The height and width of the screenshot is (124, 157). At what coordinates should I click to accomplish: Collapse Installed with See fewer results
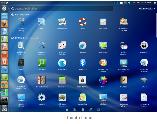pyautogui.click(x=33, y=38)
